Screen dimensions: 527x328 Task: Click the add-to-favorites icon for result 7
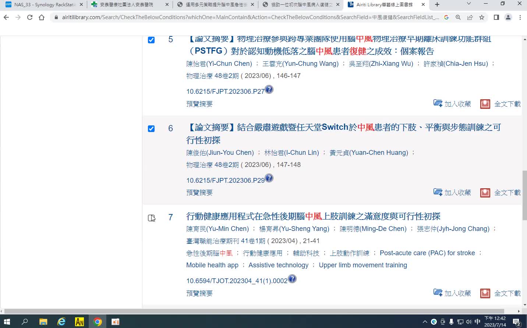pos(438,293)
